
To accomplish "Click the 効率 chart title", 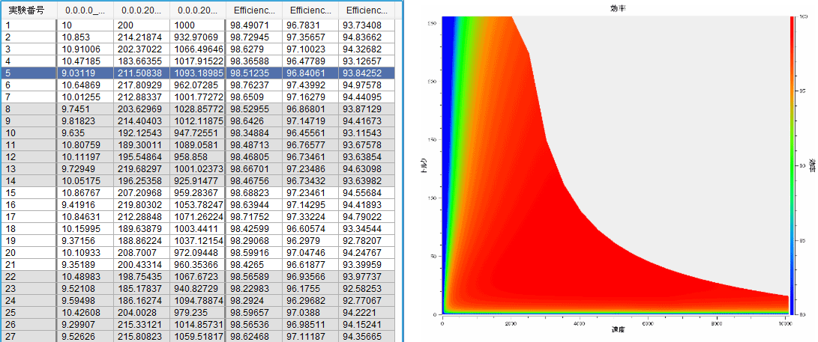I will coord(619,7).
